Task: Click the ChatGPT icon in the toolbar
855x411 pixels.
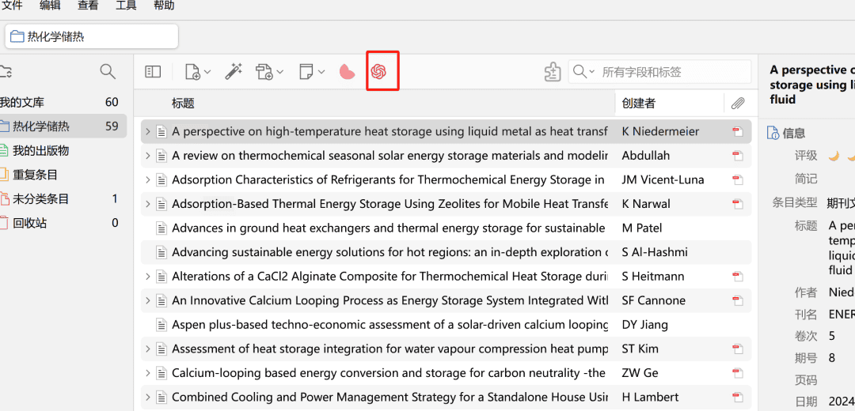Action: tap(378, 72)
